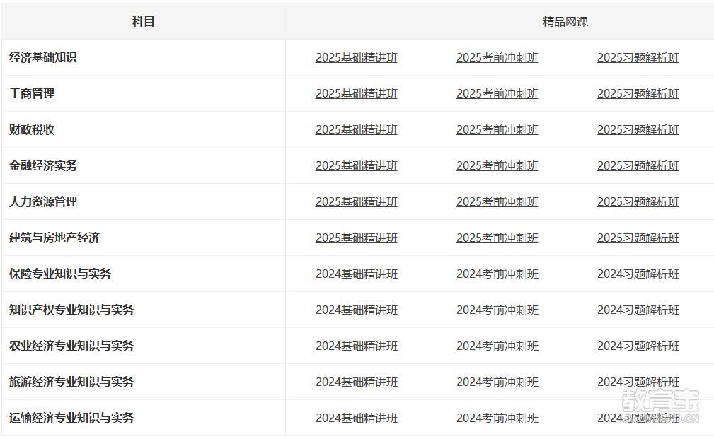Click 旅游经济专业知识与实务 2024基础精讲班 link
This screenshot has height=439, width=714.
356,382
